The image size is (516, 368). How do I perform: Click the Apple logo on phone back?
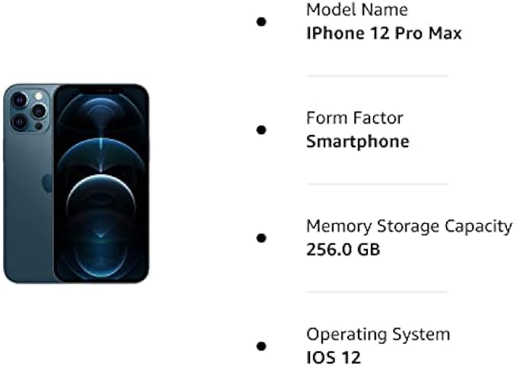47,182
